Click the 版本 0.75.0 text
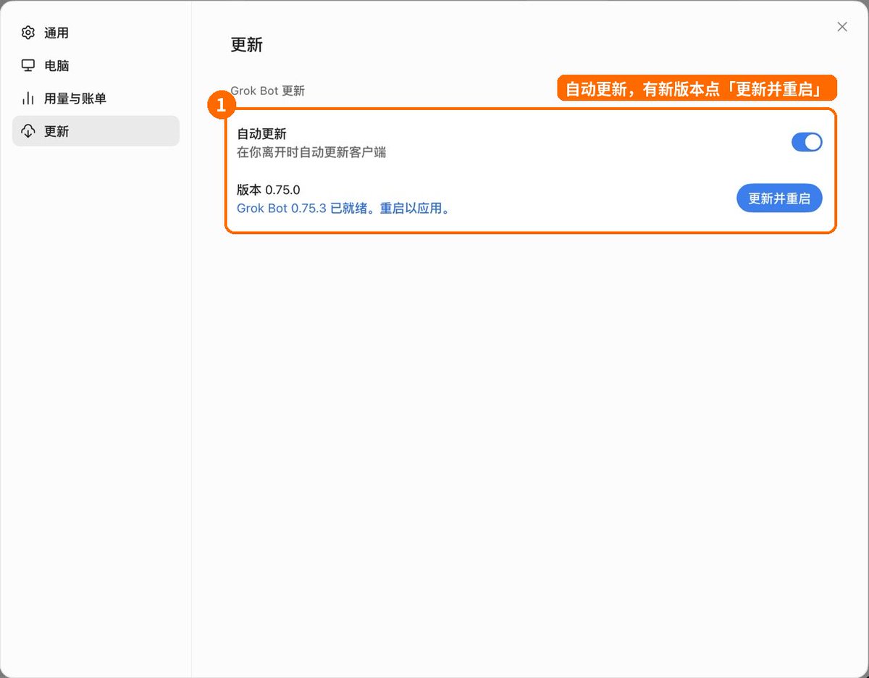The width and height of the screenshot is (869, 678). pos(268,190)
